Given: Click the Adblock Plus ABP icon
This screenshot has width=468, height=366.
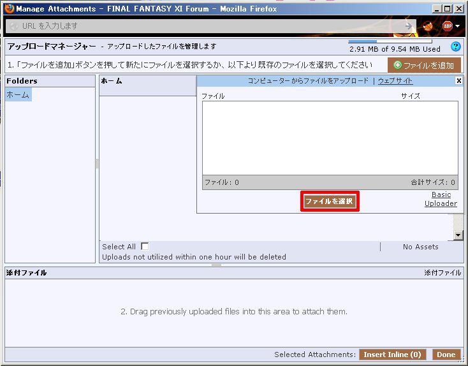Looking at the screenshot, I should pyautogui.click(x=447, y=26).
